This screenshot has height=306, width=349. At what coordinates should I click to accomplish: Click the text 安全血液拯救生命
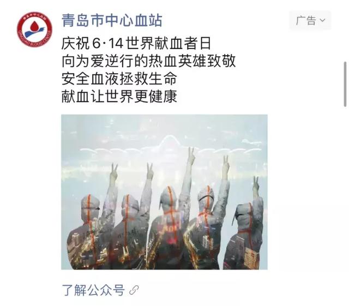[x=119, y=79]
